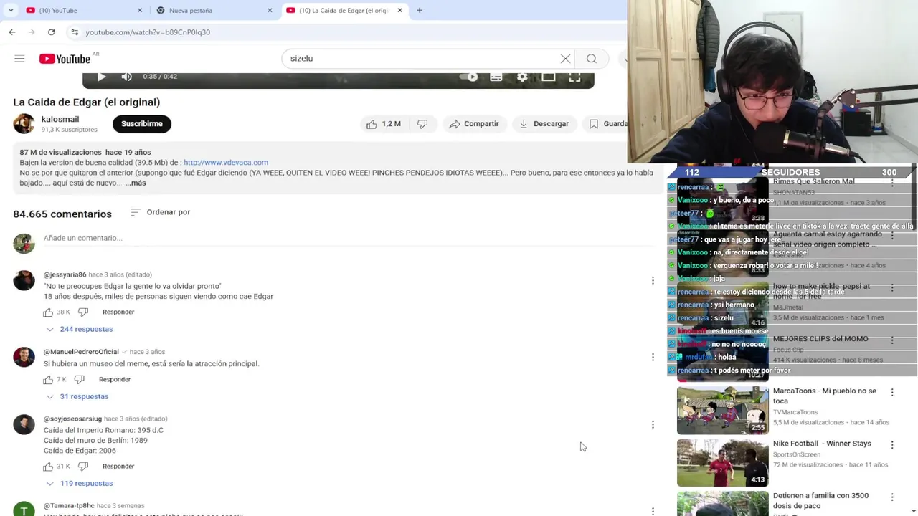
Task: Dislike the comment by @jessyaria86
Action: (x=83, y=312)
